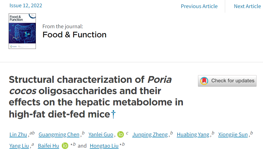Open corresponding author Hongtao Liu's link

(x=104, y=146)
